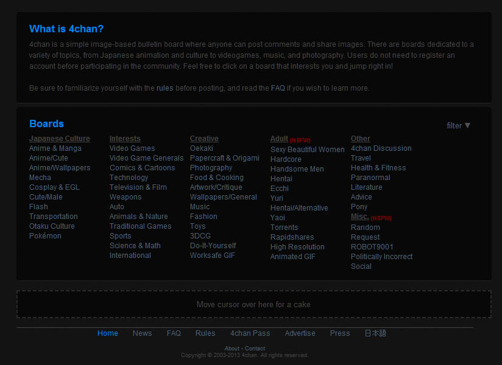Open the Do-It-Yourself board
The width and height of the screenshot is (502, 365).
(x=213, y=246)
